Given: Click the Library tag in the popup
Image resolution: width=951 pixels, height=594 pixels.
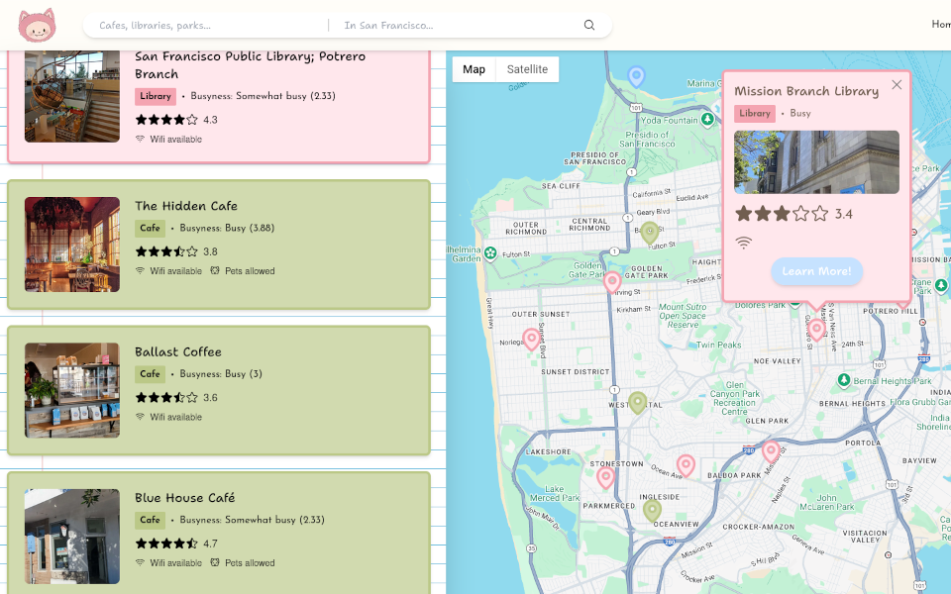Looking at the screenshot, I should [x=755, y=113].
